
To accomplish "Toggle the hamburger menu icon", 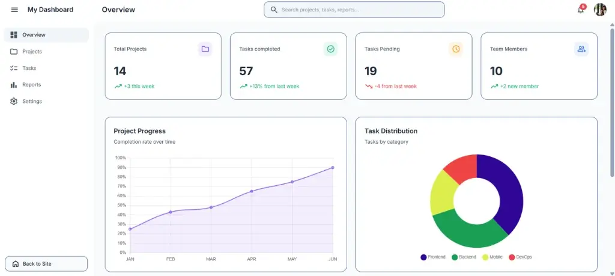I will [x=14, y=10].
